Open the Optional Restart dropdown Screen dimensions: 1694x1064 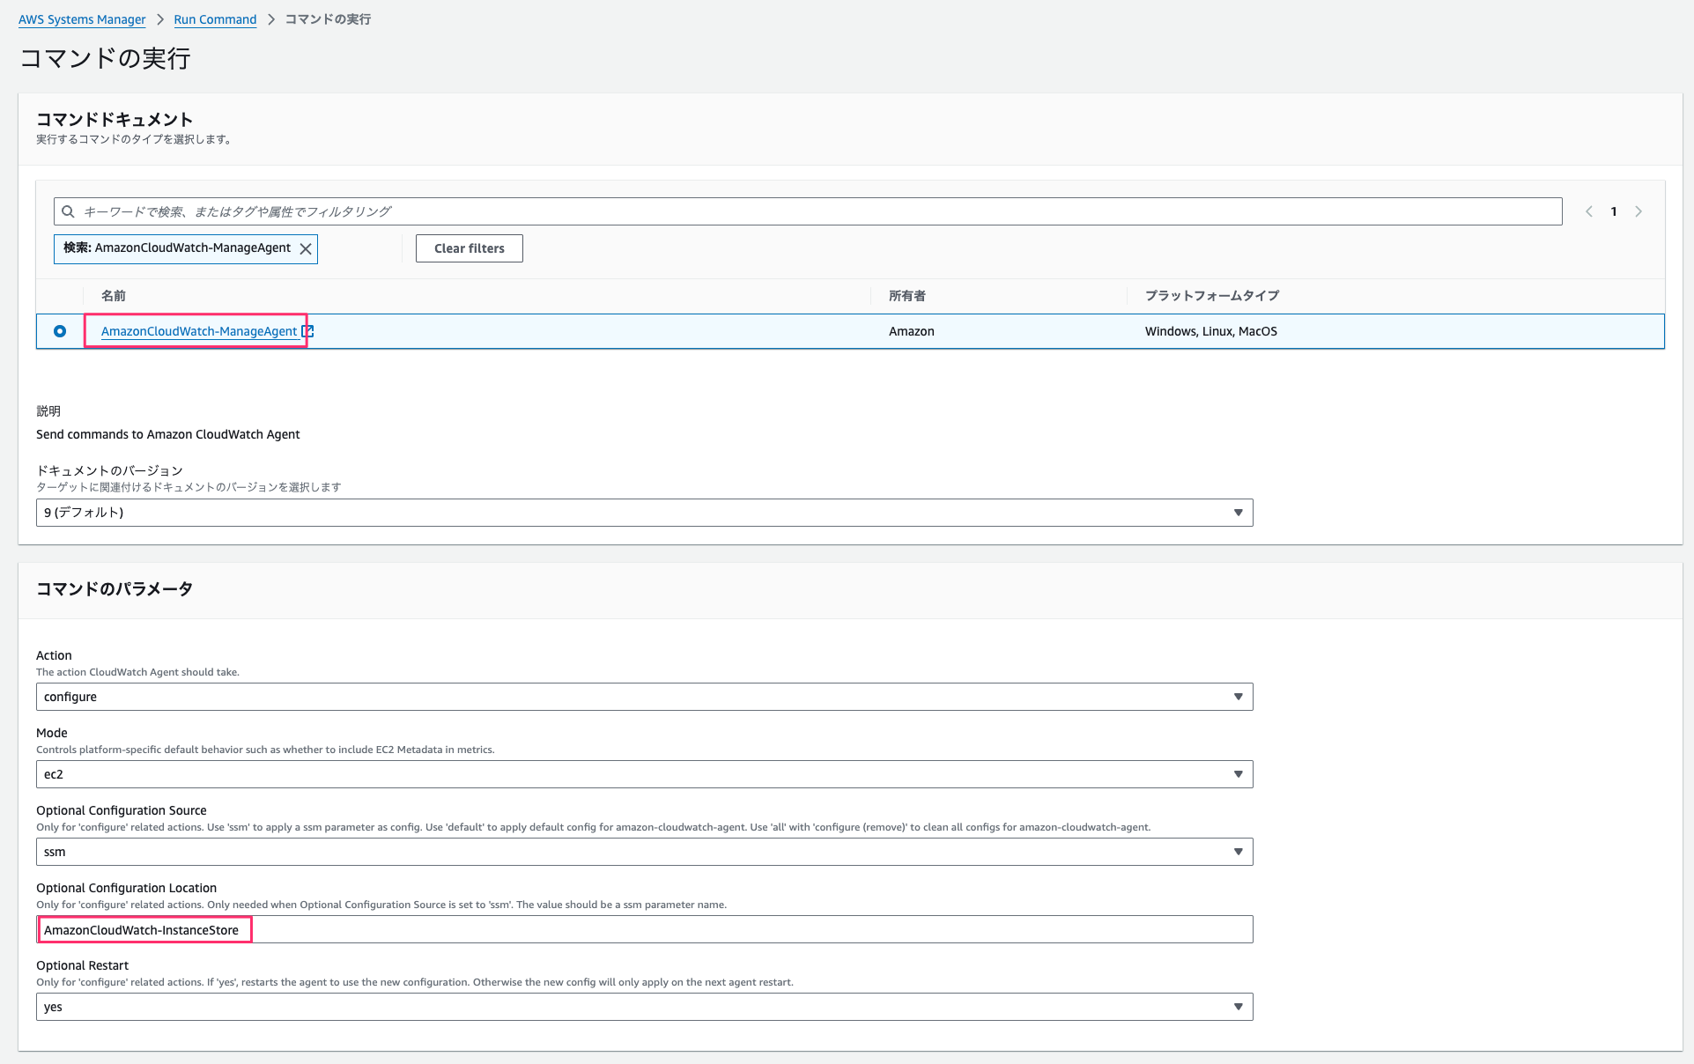click(645, 1007)
